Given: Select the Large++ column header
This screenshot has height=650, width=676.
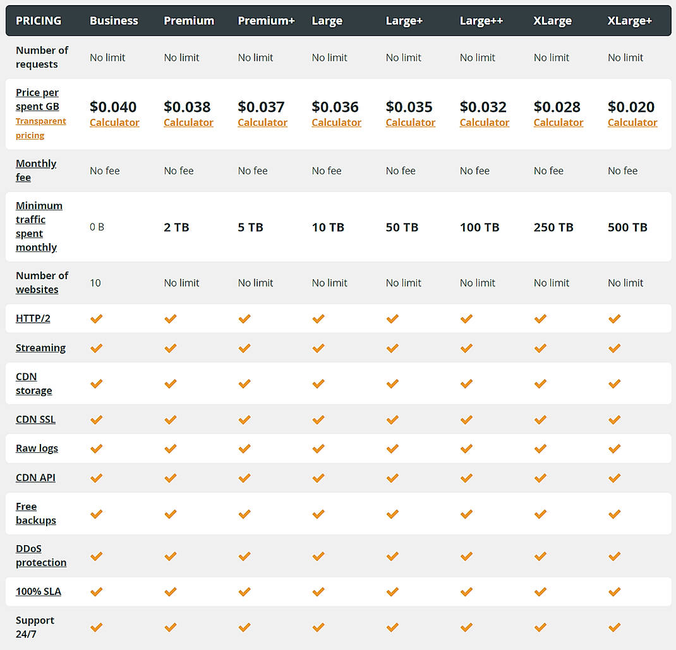Looking at the screenshot, I should 481,21.
